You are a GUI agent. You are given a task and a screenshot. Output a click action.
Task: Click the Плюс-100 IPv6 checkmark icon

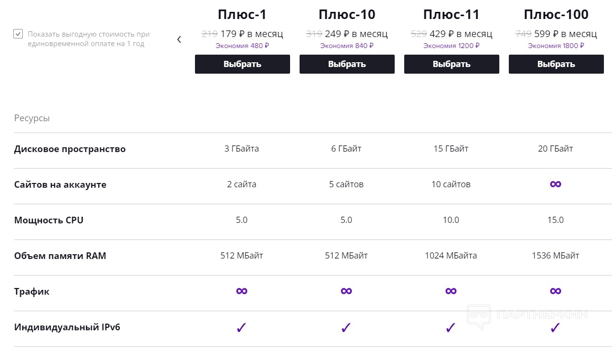point(555,327)
